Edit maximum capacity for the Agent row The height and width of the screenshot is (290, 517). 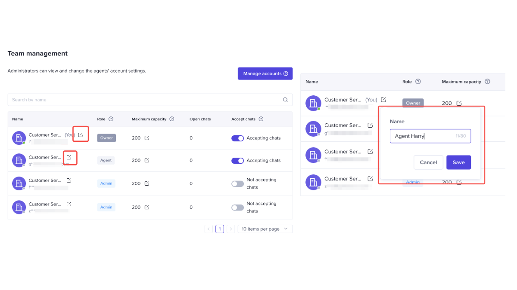point(147,160)
